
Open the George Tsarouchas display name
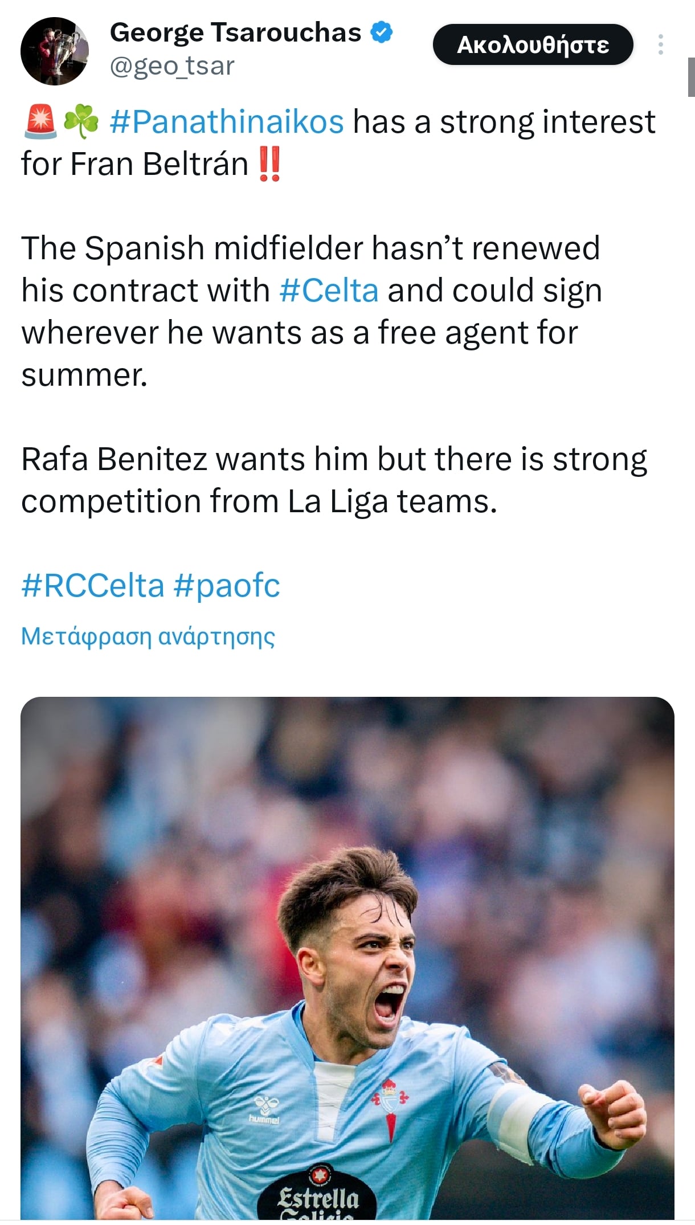235,32
